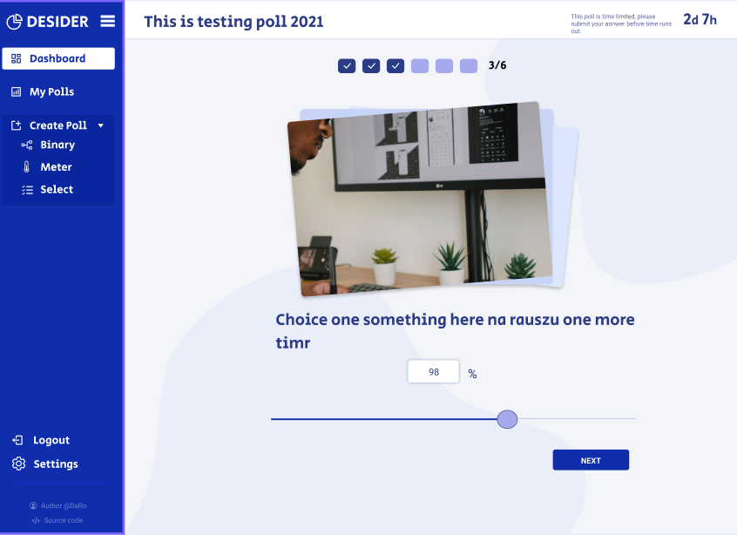The height and width of the screenshot is (535, 737).
Task: Click the first checked progress step
Action: tap(347, 66)
